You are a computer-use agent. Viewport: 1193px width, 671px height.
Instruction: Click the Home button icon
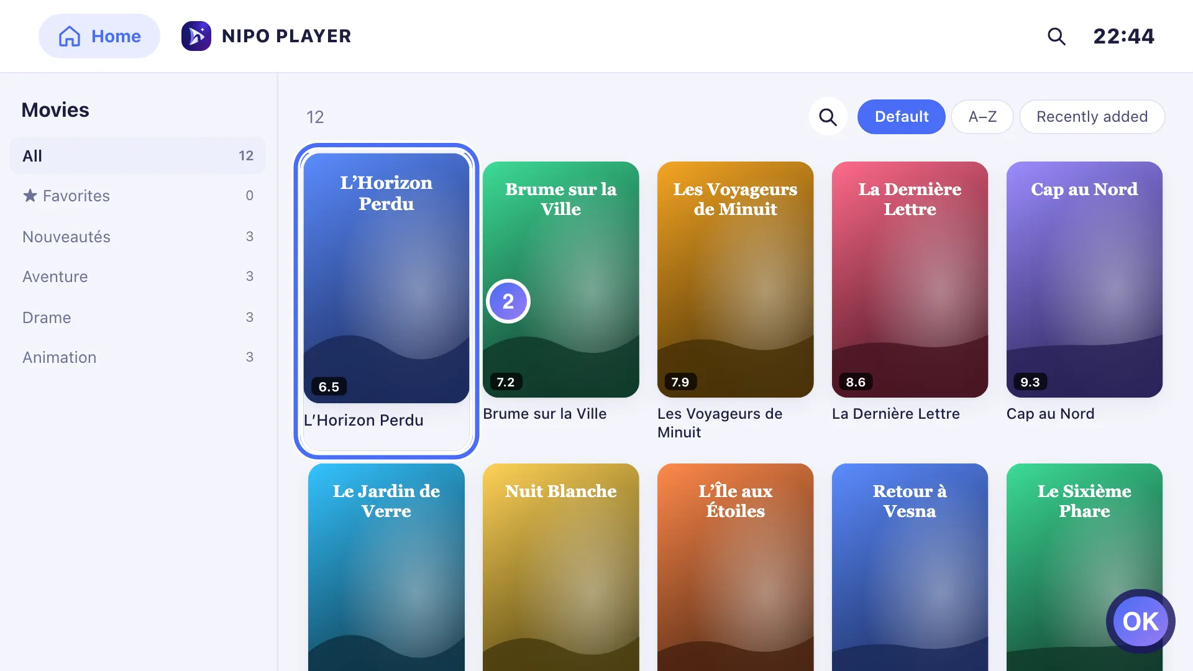70,36
